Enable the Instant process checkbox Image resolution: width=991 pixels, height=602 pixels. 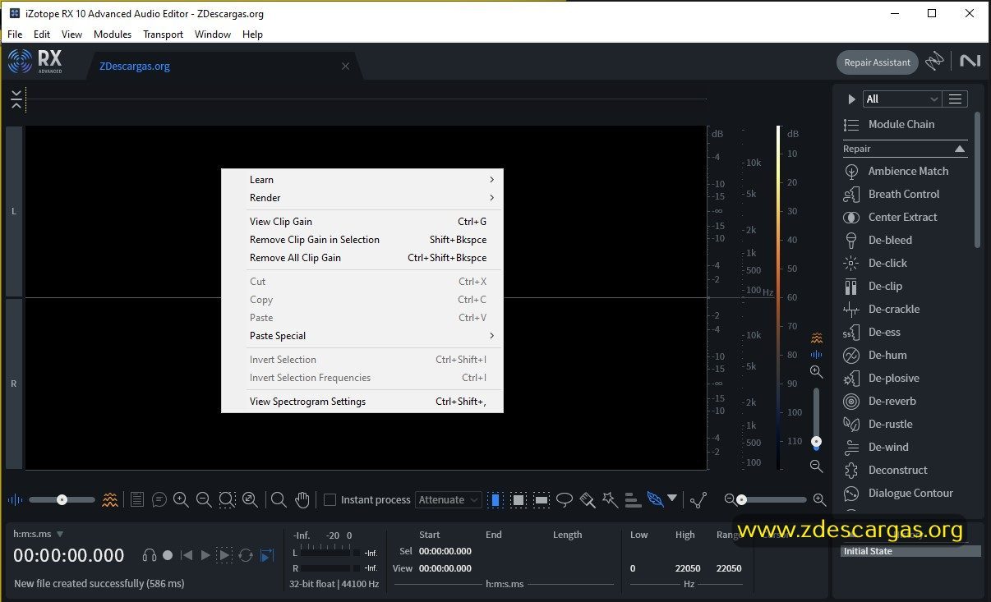330,499
